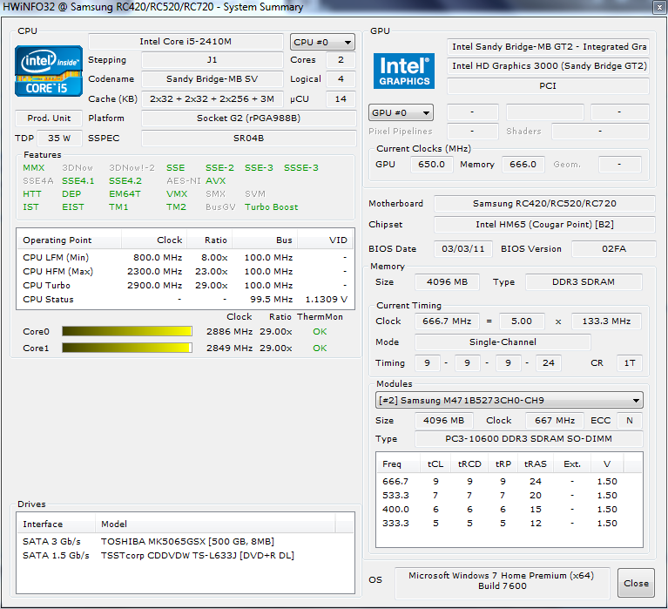Viewport: 668px width, 609px height.
Task: Click the AES-NI feature label
Action: [184, 180]
